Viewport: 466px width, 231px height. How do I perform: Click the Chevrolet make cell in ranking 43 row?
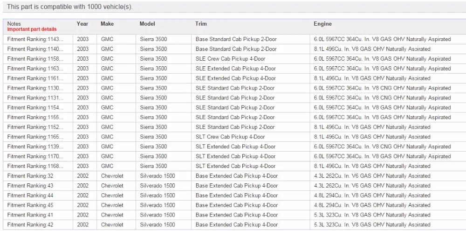pyautogui.click(x=116, y=185)
